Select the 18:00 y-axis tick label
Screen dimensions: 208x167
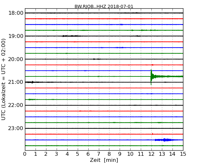pyautogui.click(x=16, y=13)
